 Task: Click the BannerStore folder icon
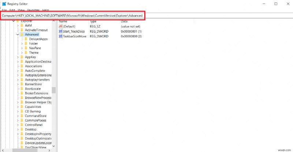tap(22, 84)
